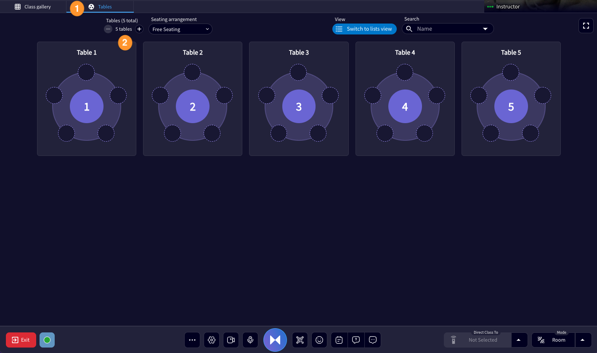
Task: Click the Direct Class To Not Selected box
Action: [478, 340]
